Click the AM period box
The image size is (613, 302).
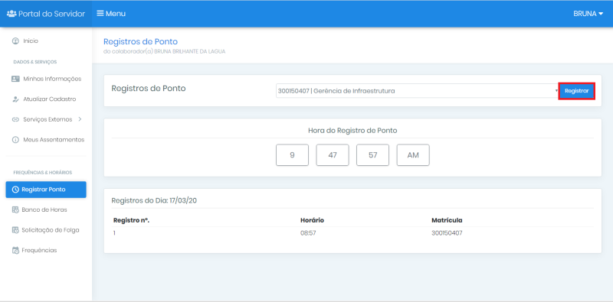tap(413, 155)
